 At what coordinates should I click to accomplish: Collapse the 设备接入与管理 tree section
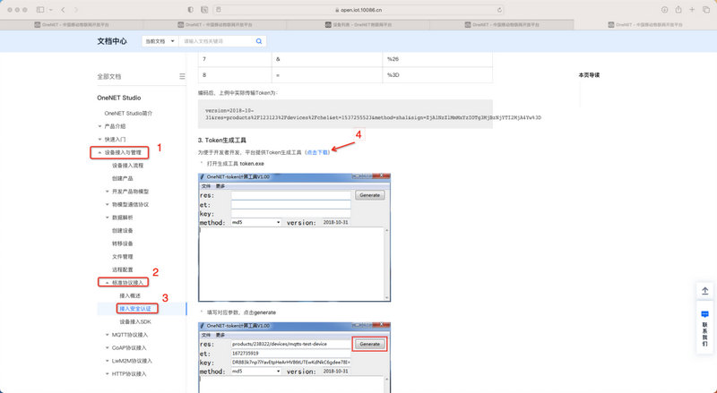tap(100, 153)
